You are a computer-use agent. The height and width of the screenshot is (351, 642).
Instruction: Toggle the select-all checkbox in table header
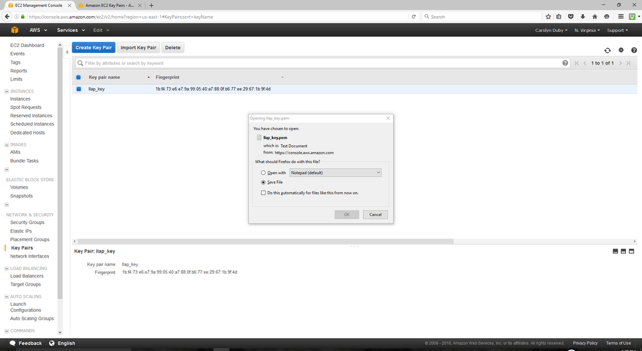(78, 77)
